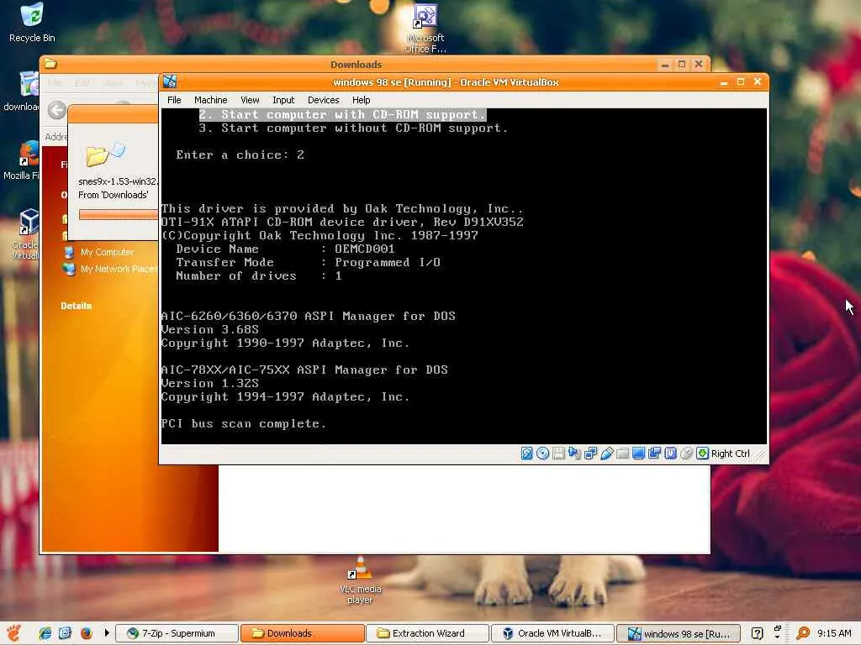Open the Machine menu in VirtualBox
Image resolution: width=861 pixels, height=645 pixels.
pos(210,100)
